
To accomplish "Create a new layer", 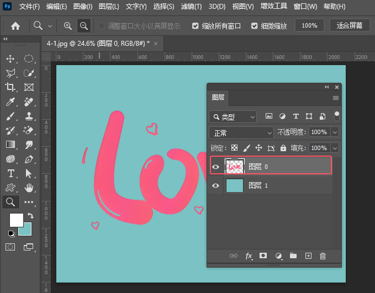I will tap(308, 256).
